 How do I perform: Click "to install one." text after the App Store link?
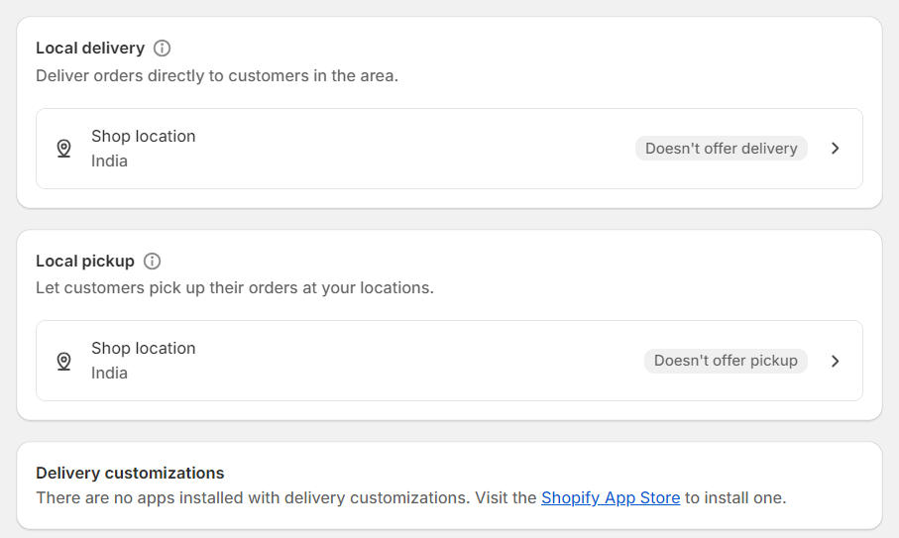[735, 497]
